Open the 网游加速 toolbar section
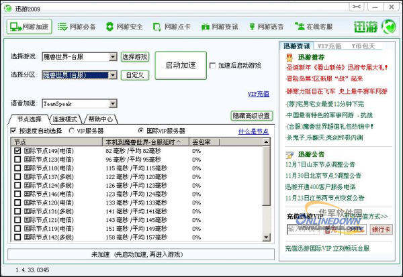The width and height of the screenshot is (403, 277). pyautogui.click(x=30, y=27)
